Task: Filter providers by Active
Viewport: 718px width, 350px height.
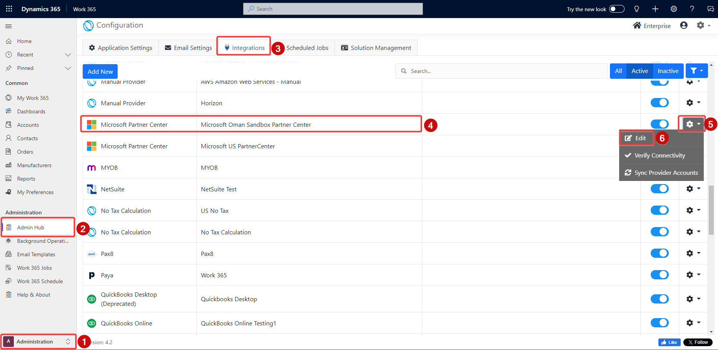Action: click(x=640, y=71)
